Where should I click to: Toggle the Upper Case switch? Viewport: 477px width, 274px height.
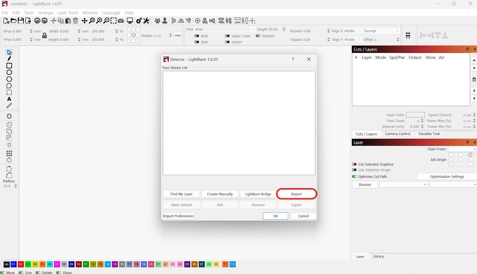pyautogui.click(x=227, y=36)
